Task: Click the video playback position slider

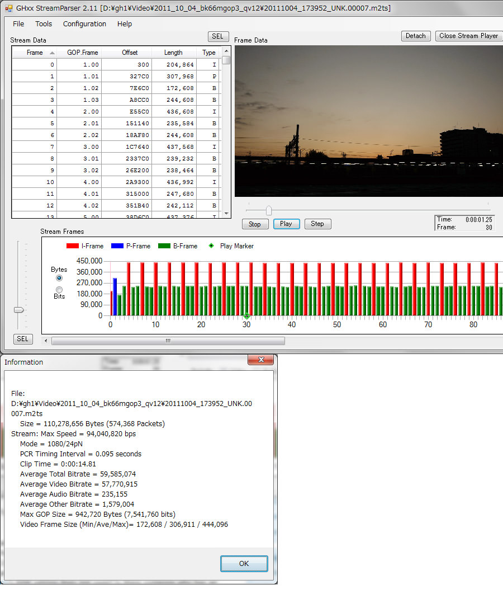Action: tap(269, 210)
